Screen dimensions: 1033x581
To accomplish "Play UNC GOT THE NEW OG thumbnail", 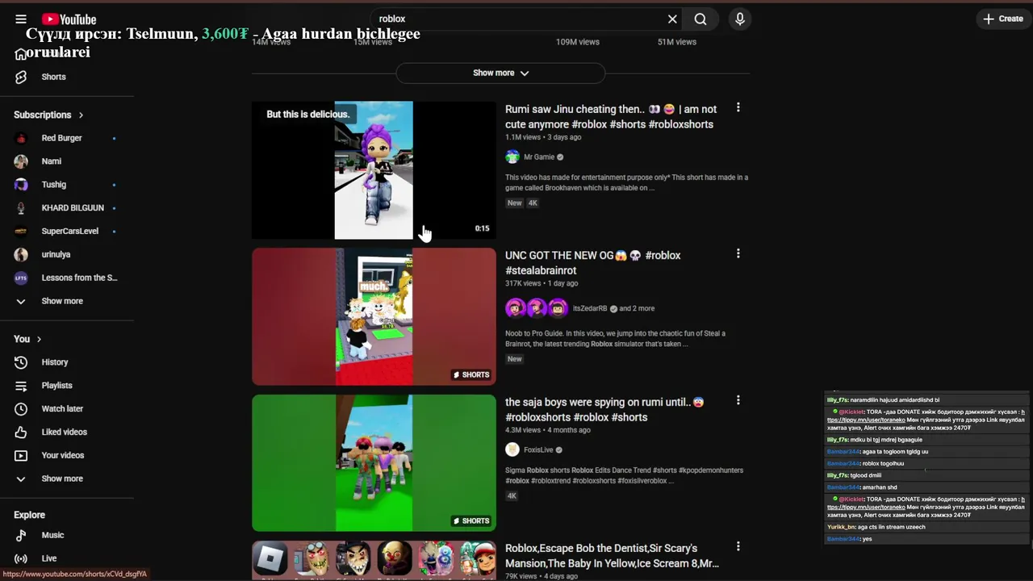I will click(374, 316).
